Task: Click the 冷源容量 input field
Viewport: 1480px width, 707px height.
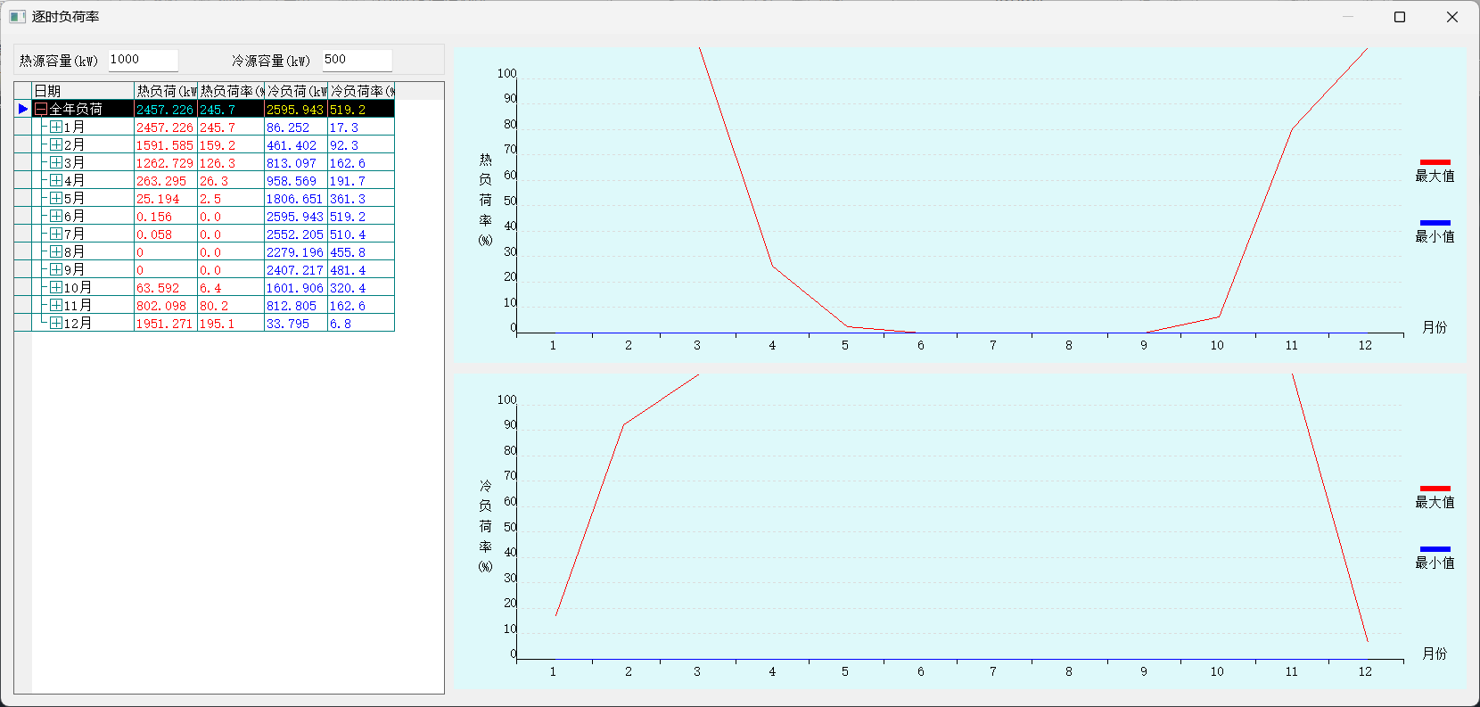Action: click(x=357, y=60)
